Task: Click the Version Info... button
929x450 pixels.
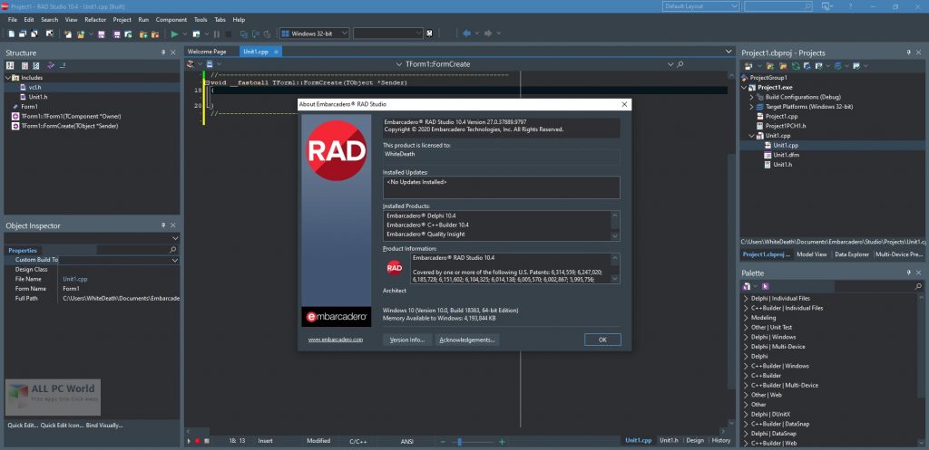Action: pyautogui.click(x=407, y=340)
